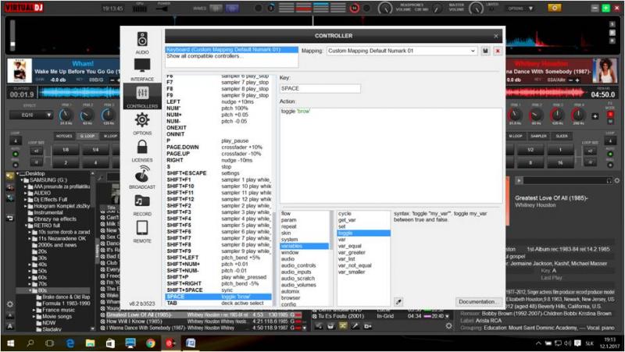Click the yellow settings gear in the top bar
Viewport: 625px width, 352px height.
click(x=554, y=8)
